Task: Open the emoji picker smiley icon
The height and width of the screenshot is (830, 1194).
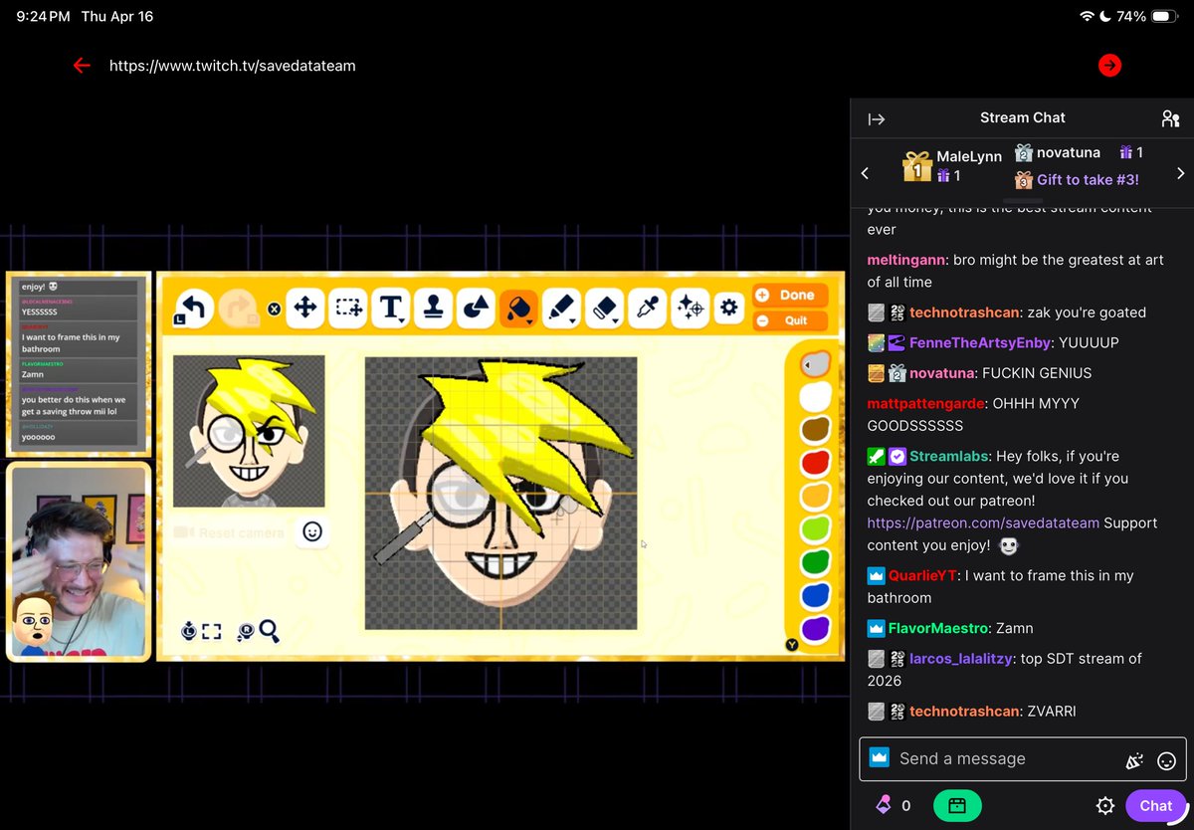Action: [x=1167, y=760]
